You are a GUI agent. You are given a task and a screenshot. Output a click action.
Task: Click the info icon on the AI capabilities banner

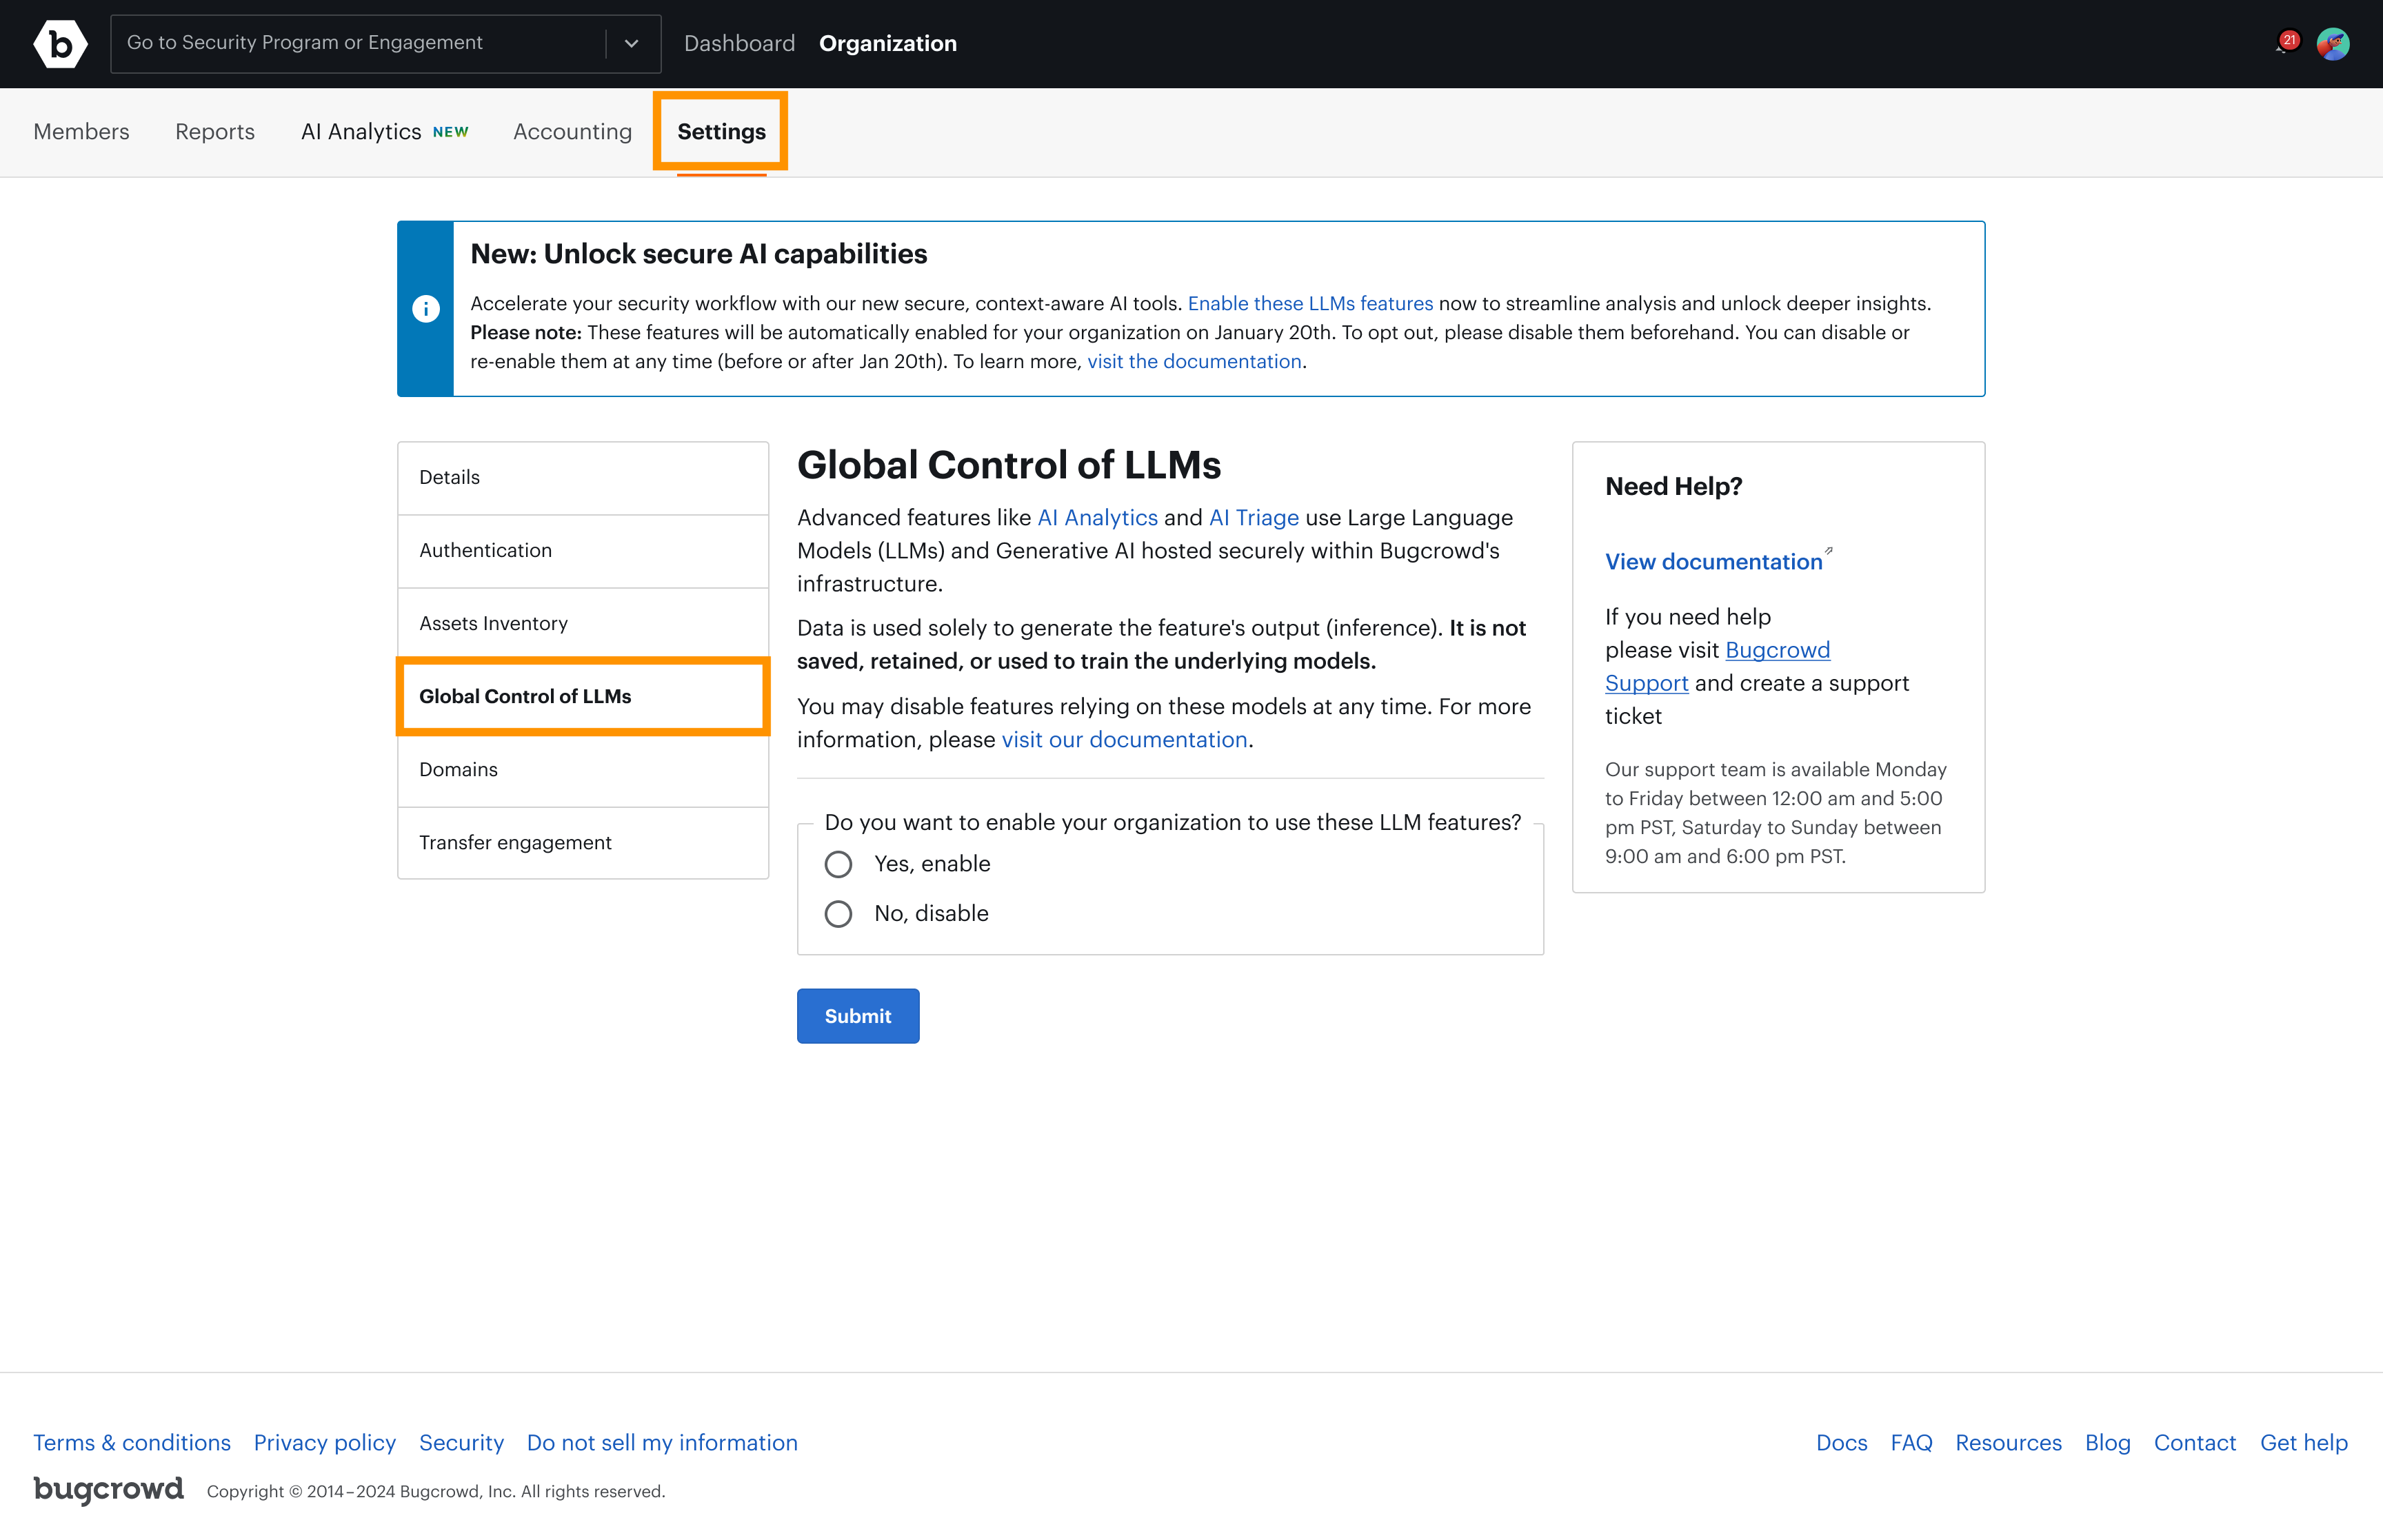click(x=427, y=309)
